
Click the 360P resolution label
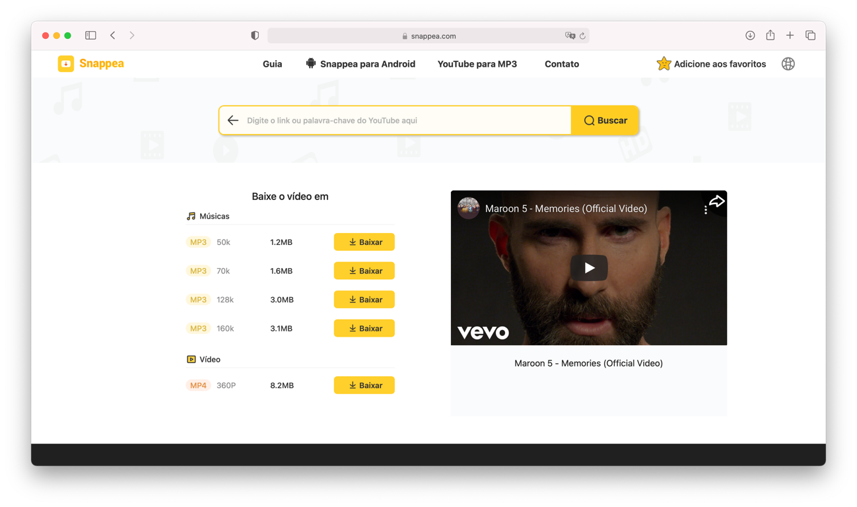(x=226, y=386)
